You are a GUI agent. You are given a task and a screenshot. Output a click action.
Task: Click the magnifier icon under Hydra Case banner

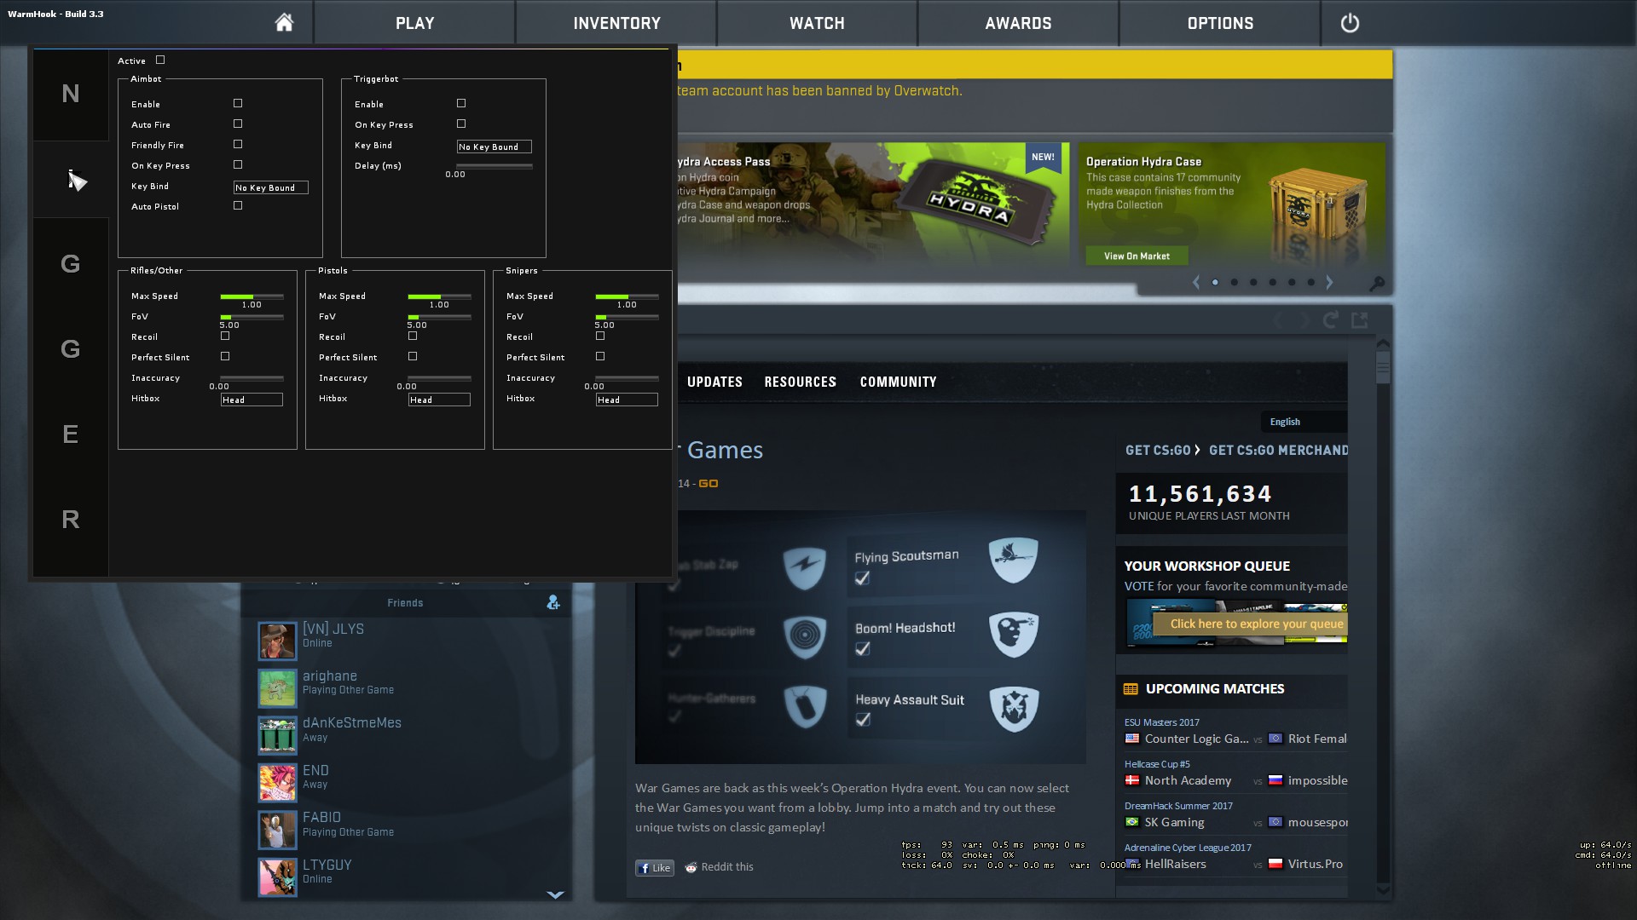1376,284
